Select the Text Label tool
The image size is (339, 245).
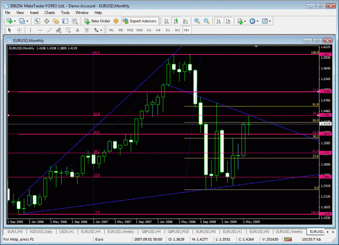coord(87,30)
